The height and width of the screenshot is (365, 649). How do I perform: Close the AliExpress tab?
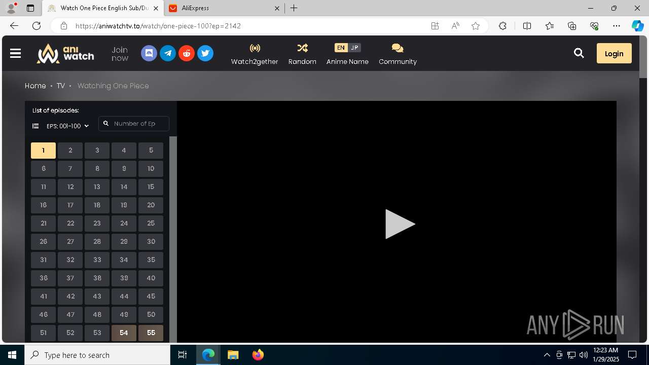[277, 8]
